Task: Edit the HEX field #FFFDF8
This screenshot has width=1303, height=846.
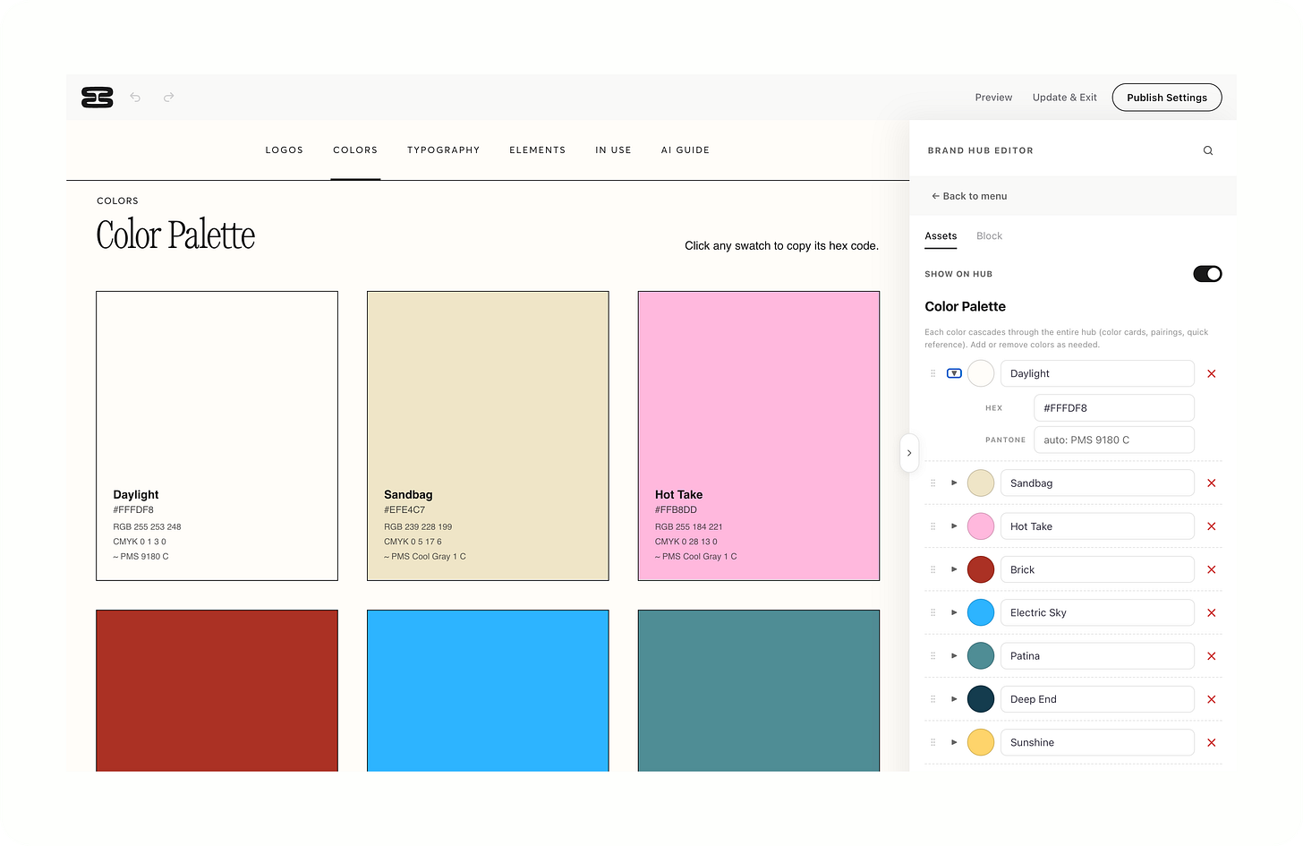Action: tap(1114, 408)
